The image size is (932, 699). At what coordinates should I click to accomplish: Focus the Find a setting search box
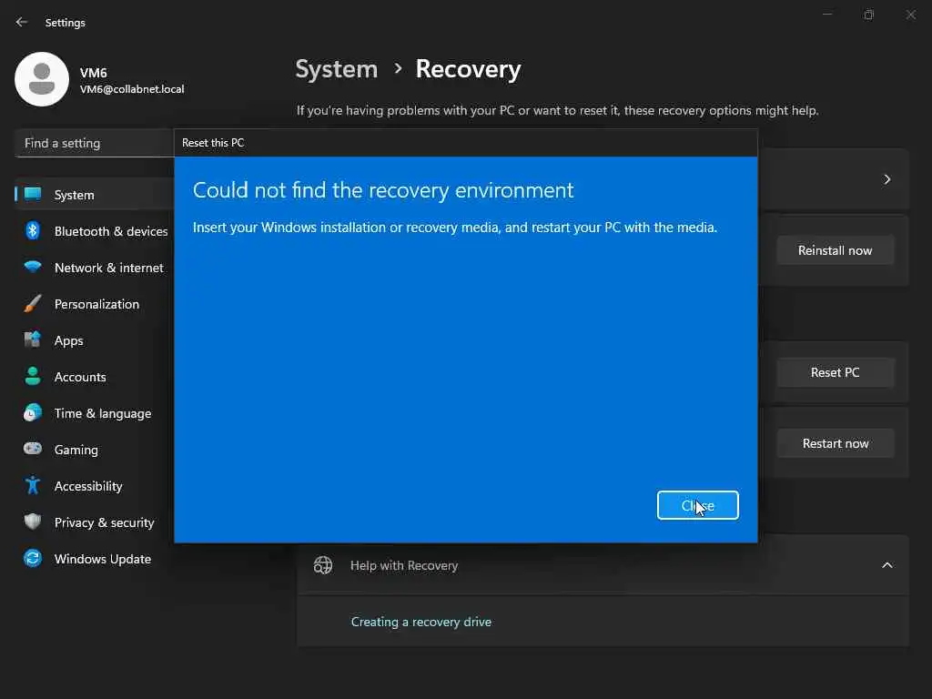[94, 143]
